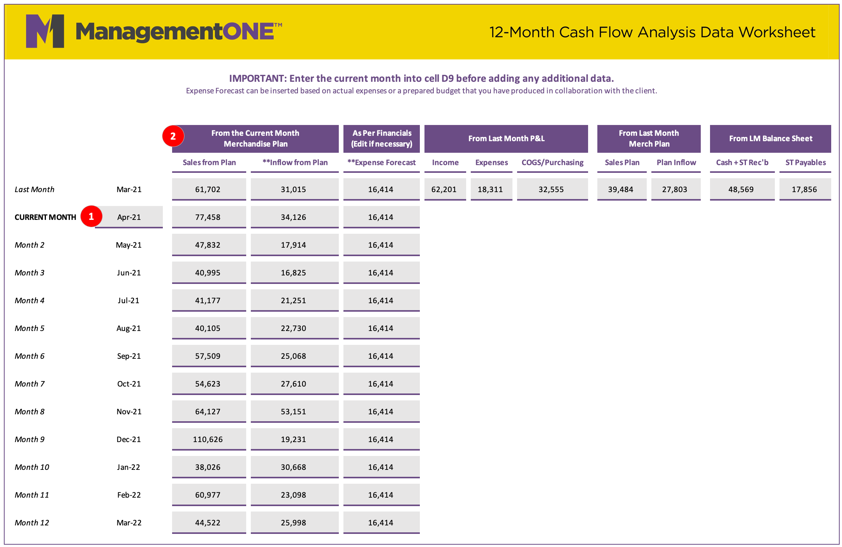Select the Sales from Plan column heading
Image resolution: width=842 pixels, height=547 pixels.
point(209,162)
